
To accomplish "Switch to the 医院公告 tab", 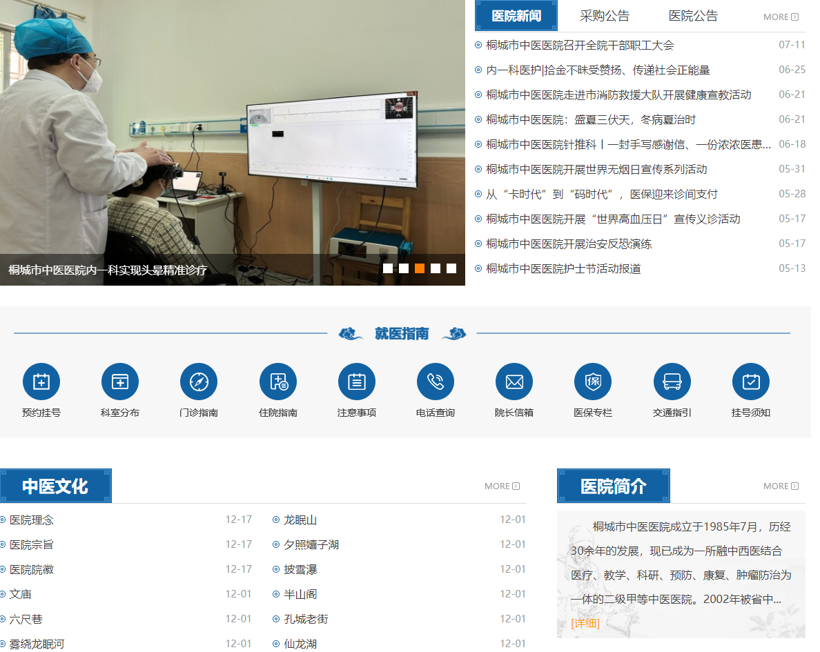I will click(x=694, y=16).
